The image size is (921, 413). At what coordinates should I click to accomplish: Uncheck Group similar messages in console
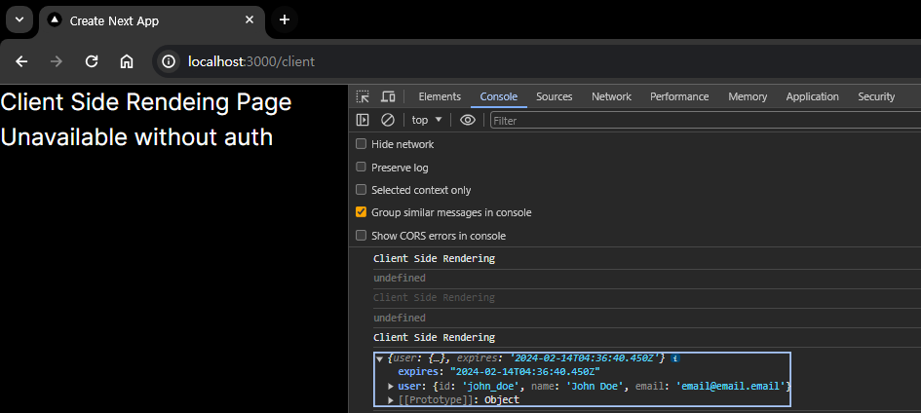pos(361,212)
